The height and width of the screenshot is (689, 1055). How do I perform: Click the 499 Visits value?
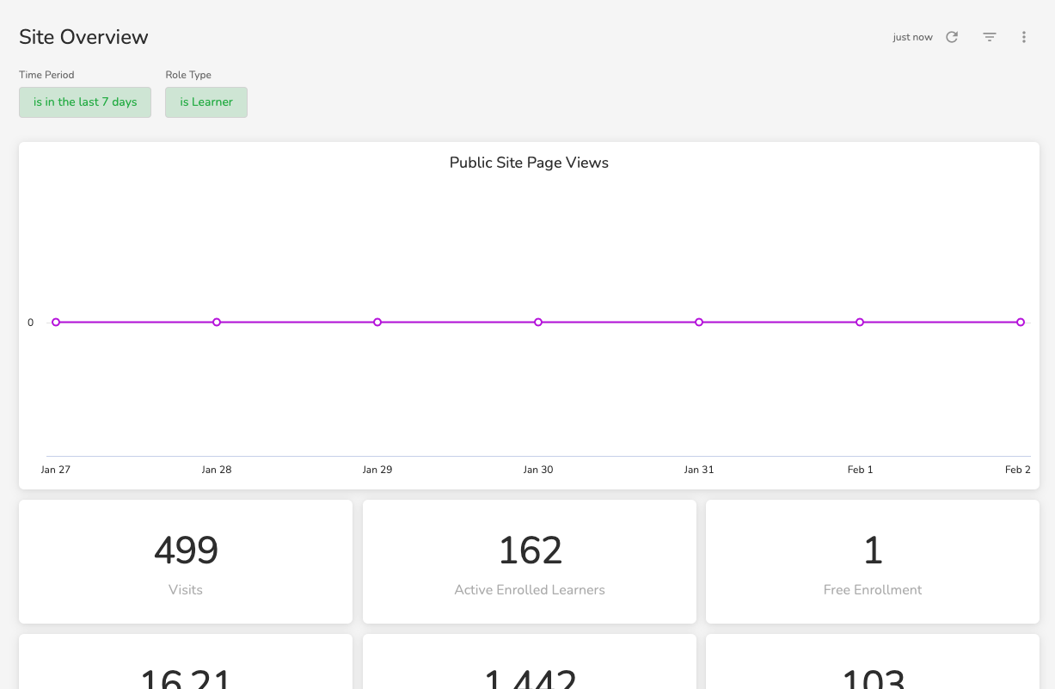[x=186, y=551]
